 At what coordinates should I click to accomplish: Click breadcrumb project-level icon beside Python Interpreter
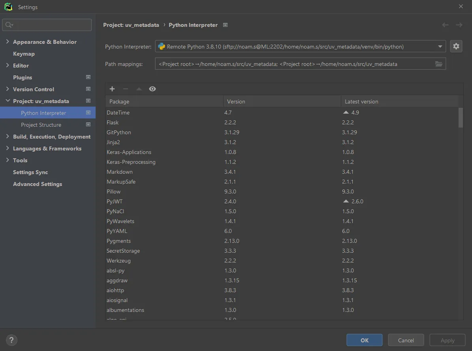point(225,25)
